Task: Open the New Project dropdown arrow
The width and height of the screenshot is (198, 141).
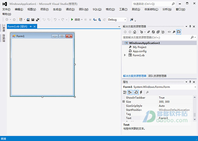Action: point(24,19)
